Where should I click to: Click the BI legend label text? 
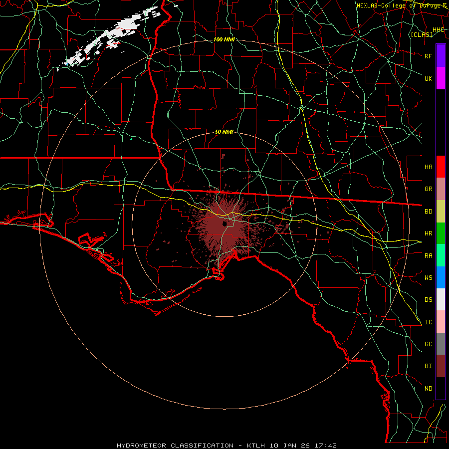(429, 366)
